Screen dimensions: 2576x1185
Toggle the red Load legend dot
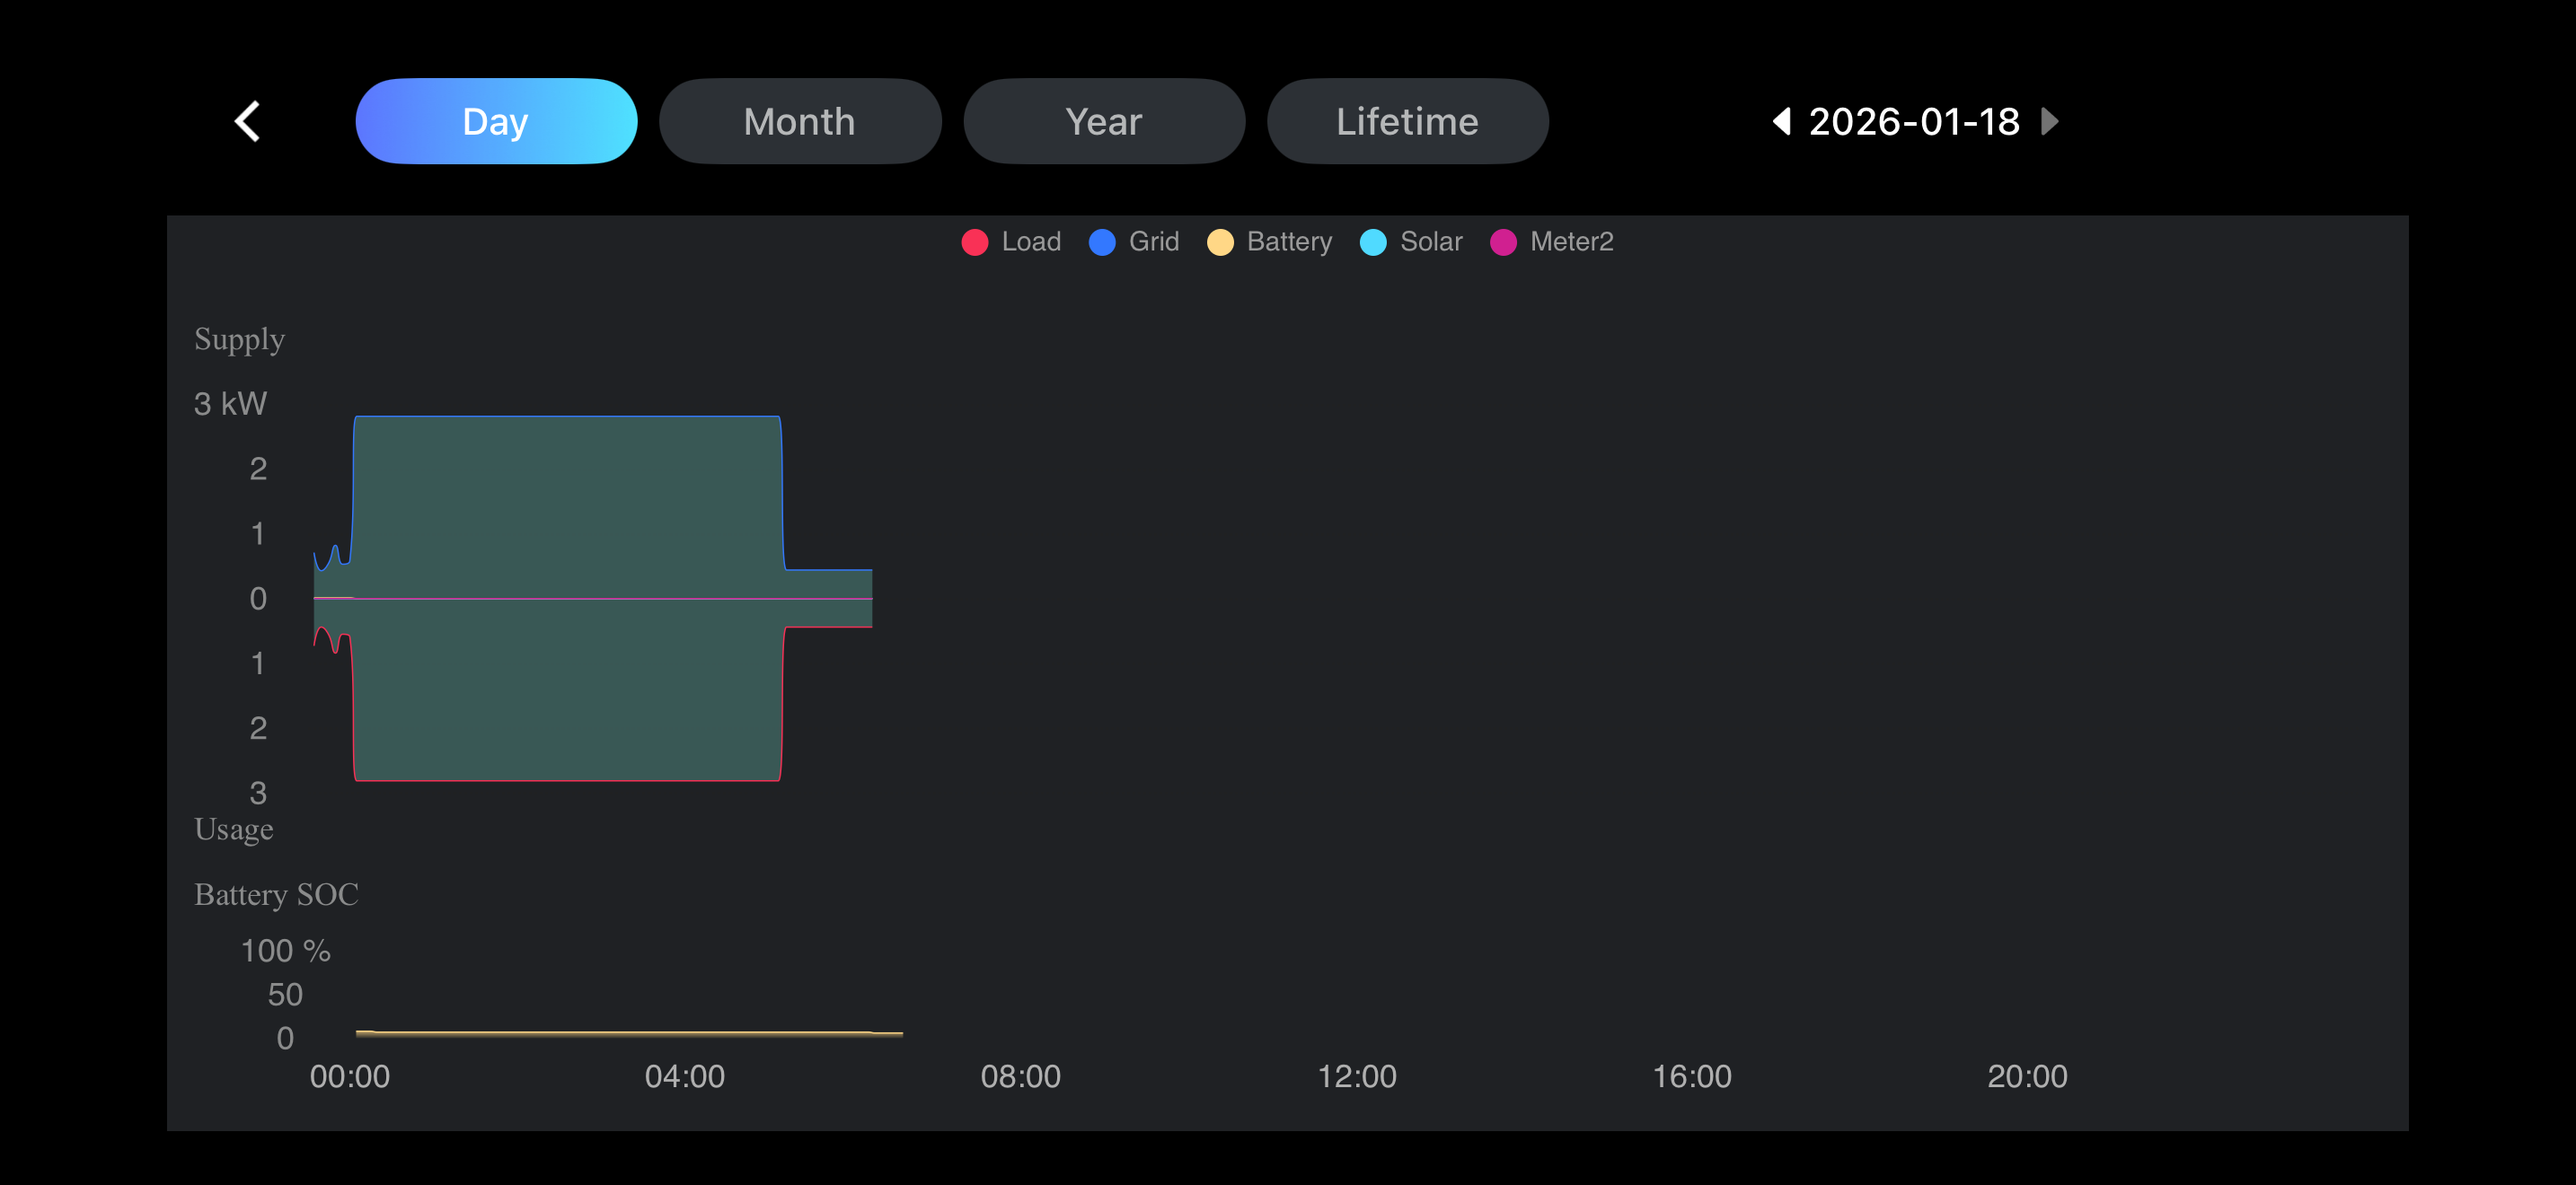point(974,241)
